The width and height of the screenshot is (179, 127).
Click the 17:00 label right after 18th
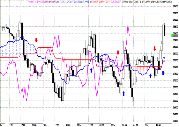click(56, 125)
